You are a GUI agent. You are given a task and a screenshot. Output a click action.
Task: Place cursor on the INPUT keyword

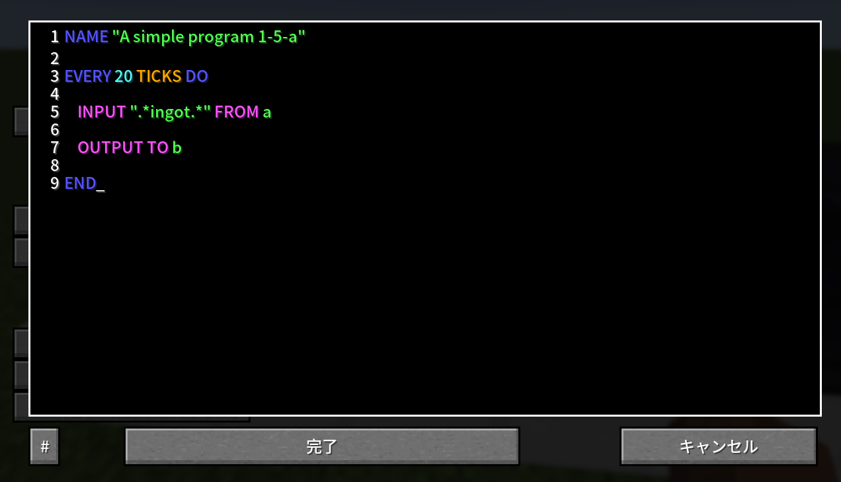102,112
